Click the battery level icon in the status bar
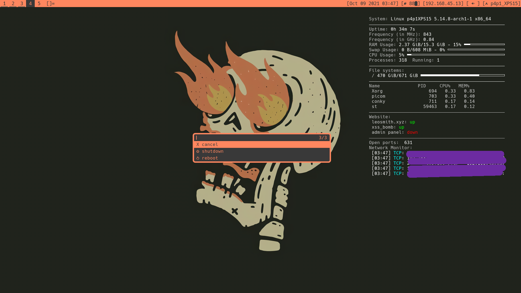This screenshot has width=521, height=293. pyautogui.click(x=416, y=4)
